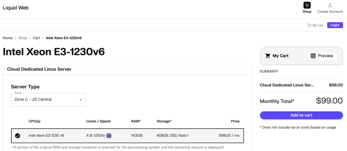This screenshot has width=347, height=151.
Task: Click the Create Account person icon
Action: [x=330, y=5]
